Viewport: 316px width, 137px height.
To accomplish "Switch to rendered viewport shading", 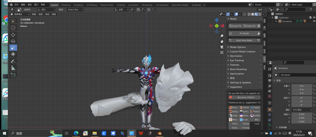I will [x=260, y=14].
